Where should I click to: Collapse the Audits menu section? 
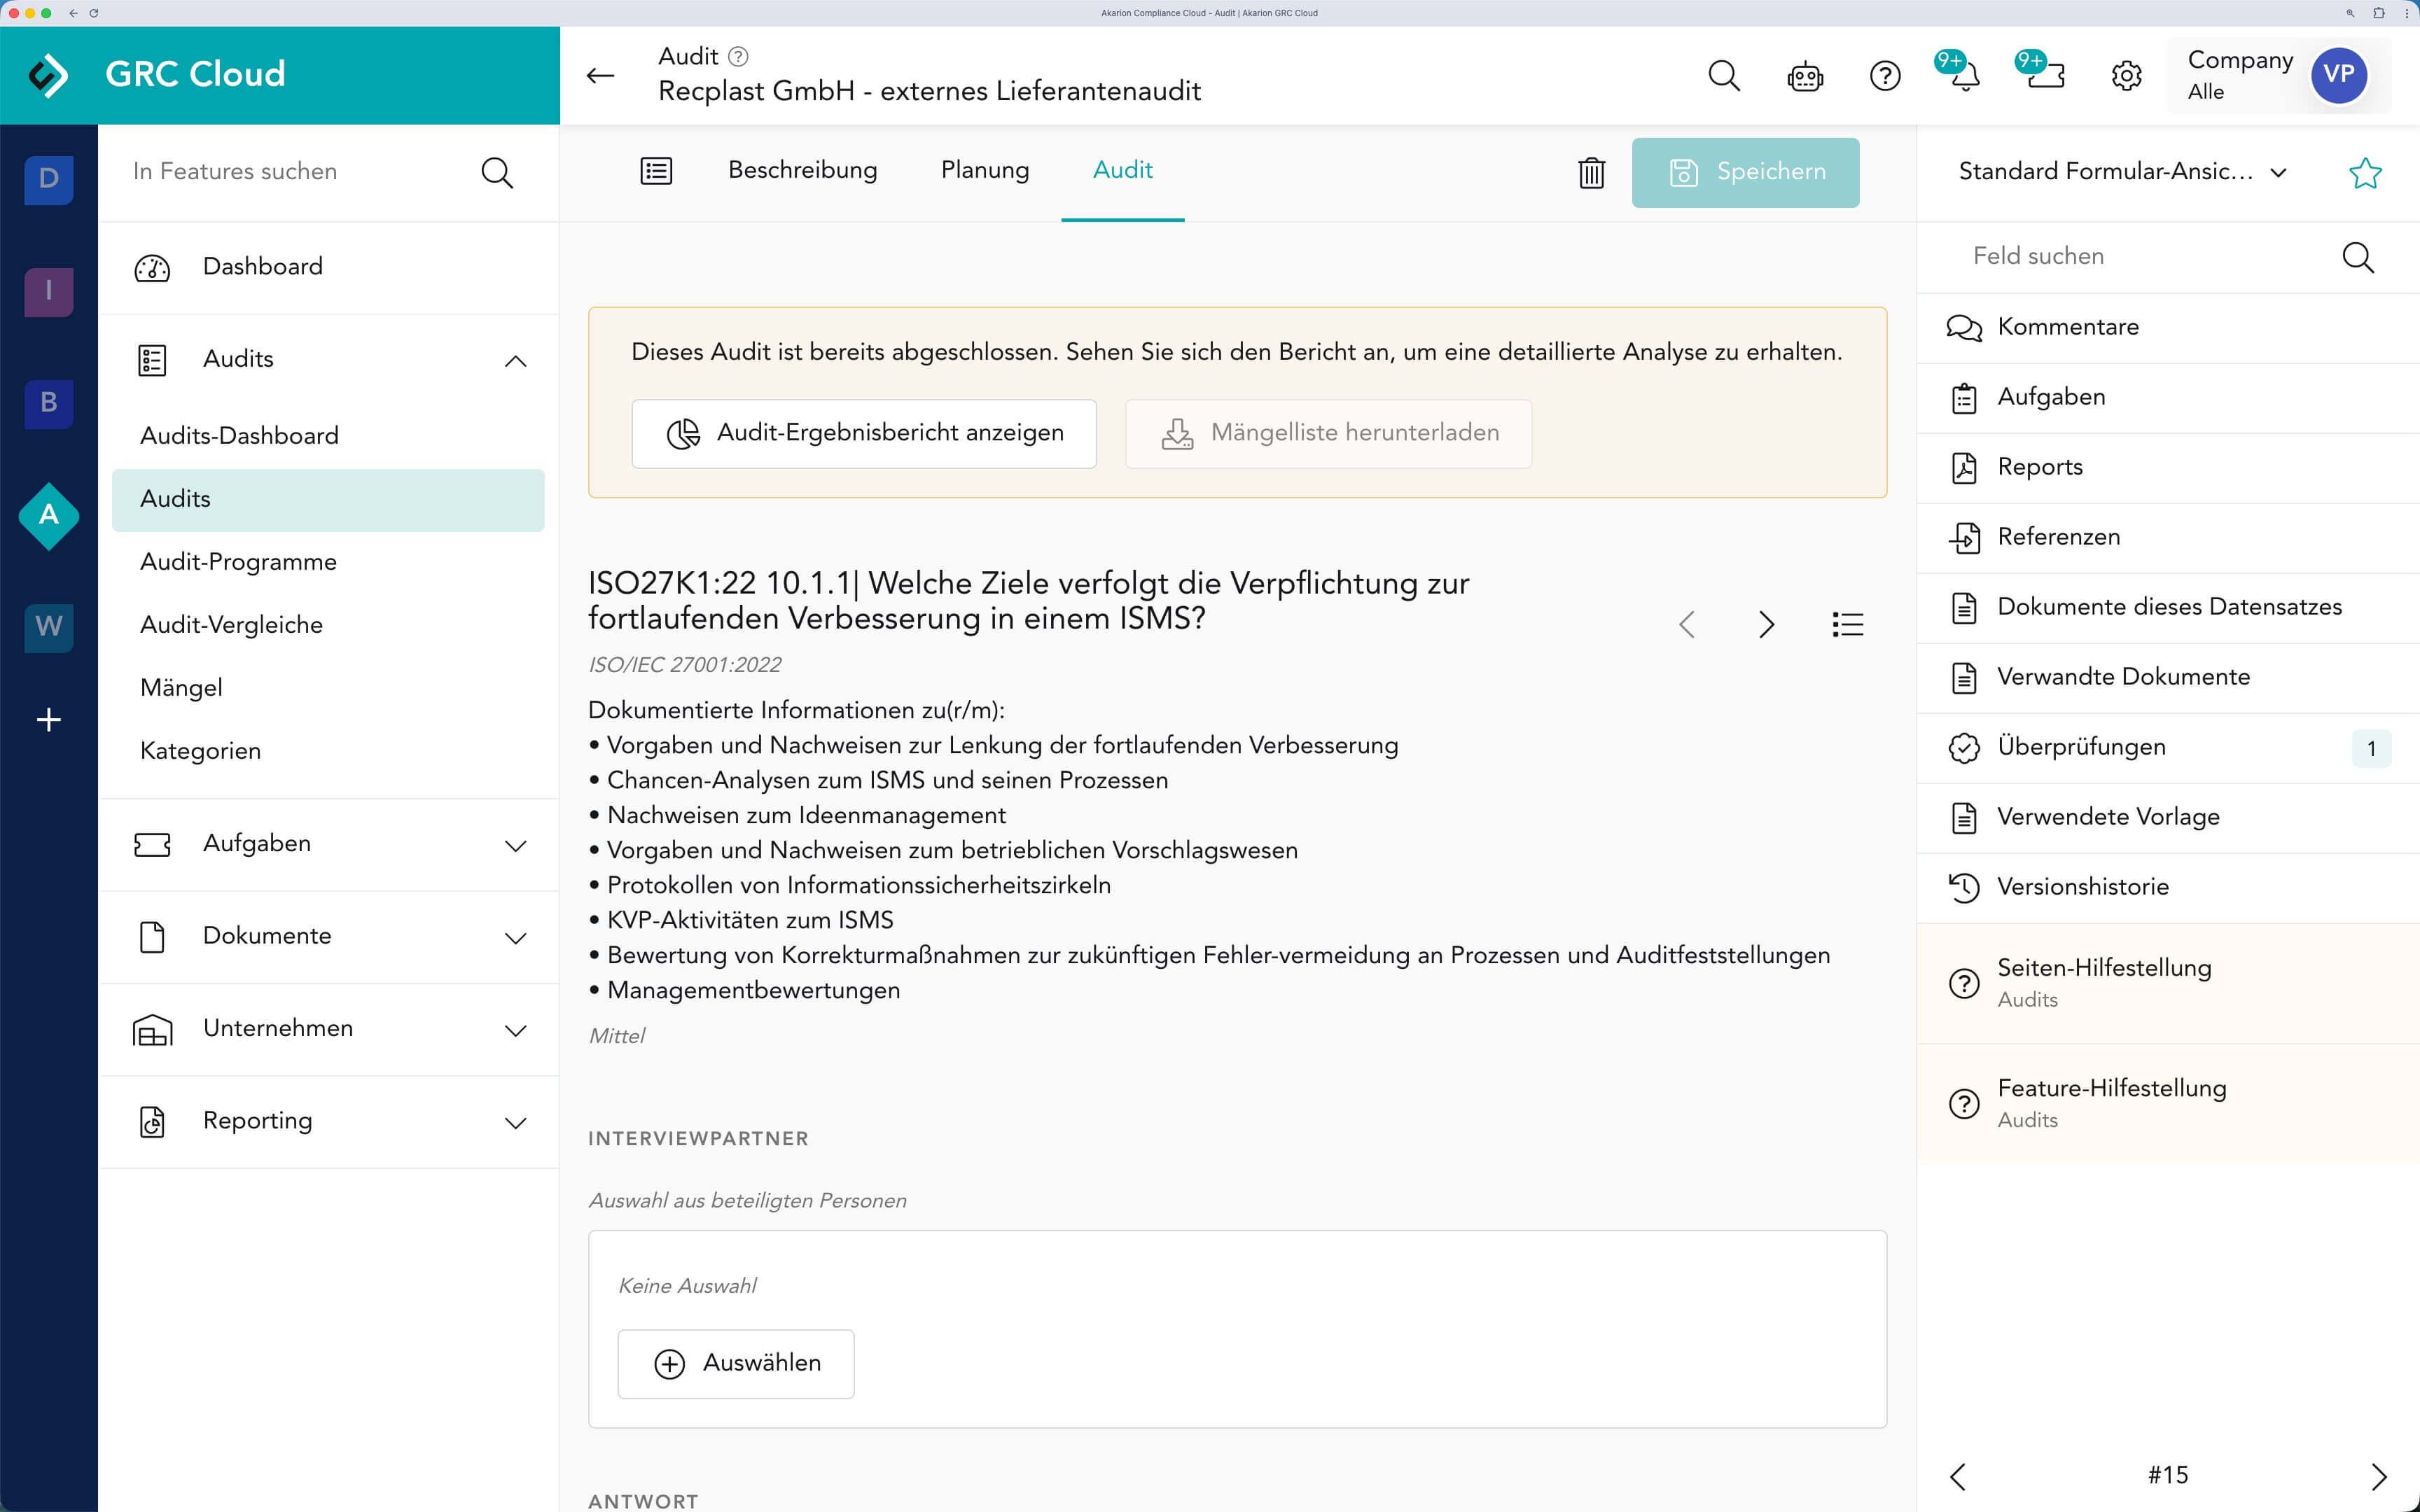point(515,361)
